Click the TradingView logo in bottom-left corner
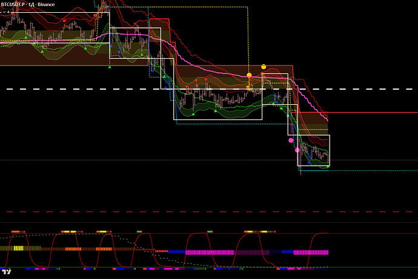Image resolution: width=418 pixels, height=279 pixels. (x=7, y=273)
